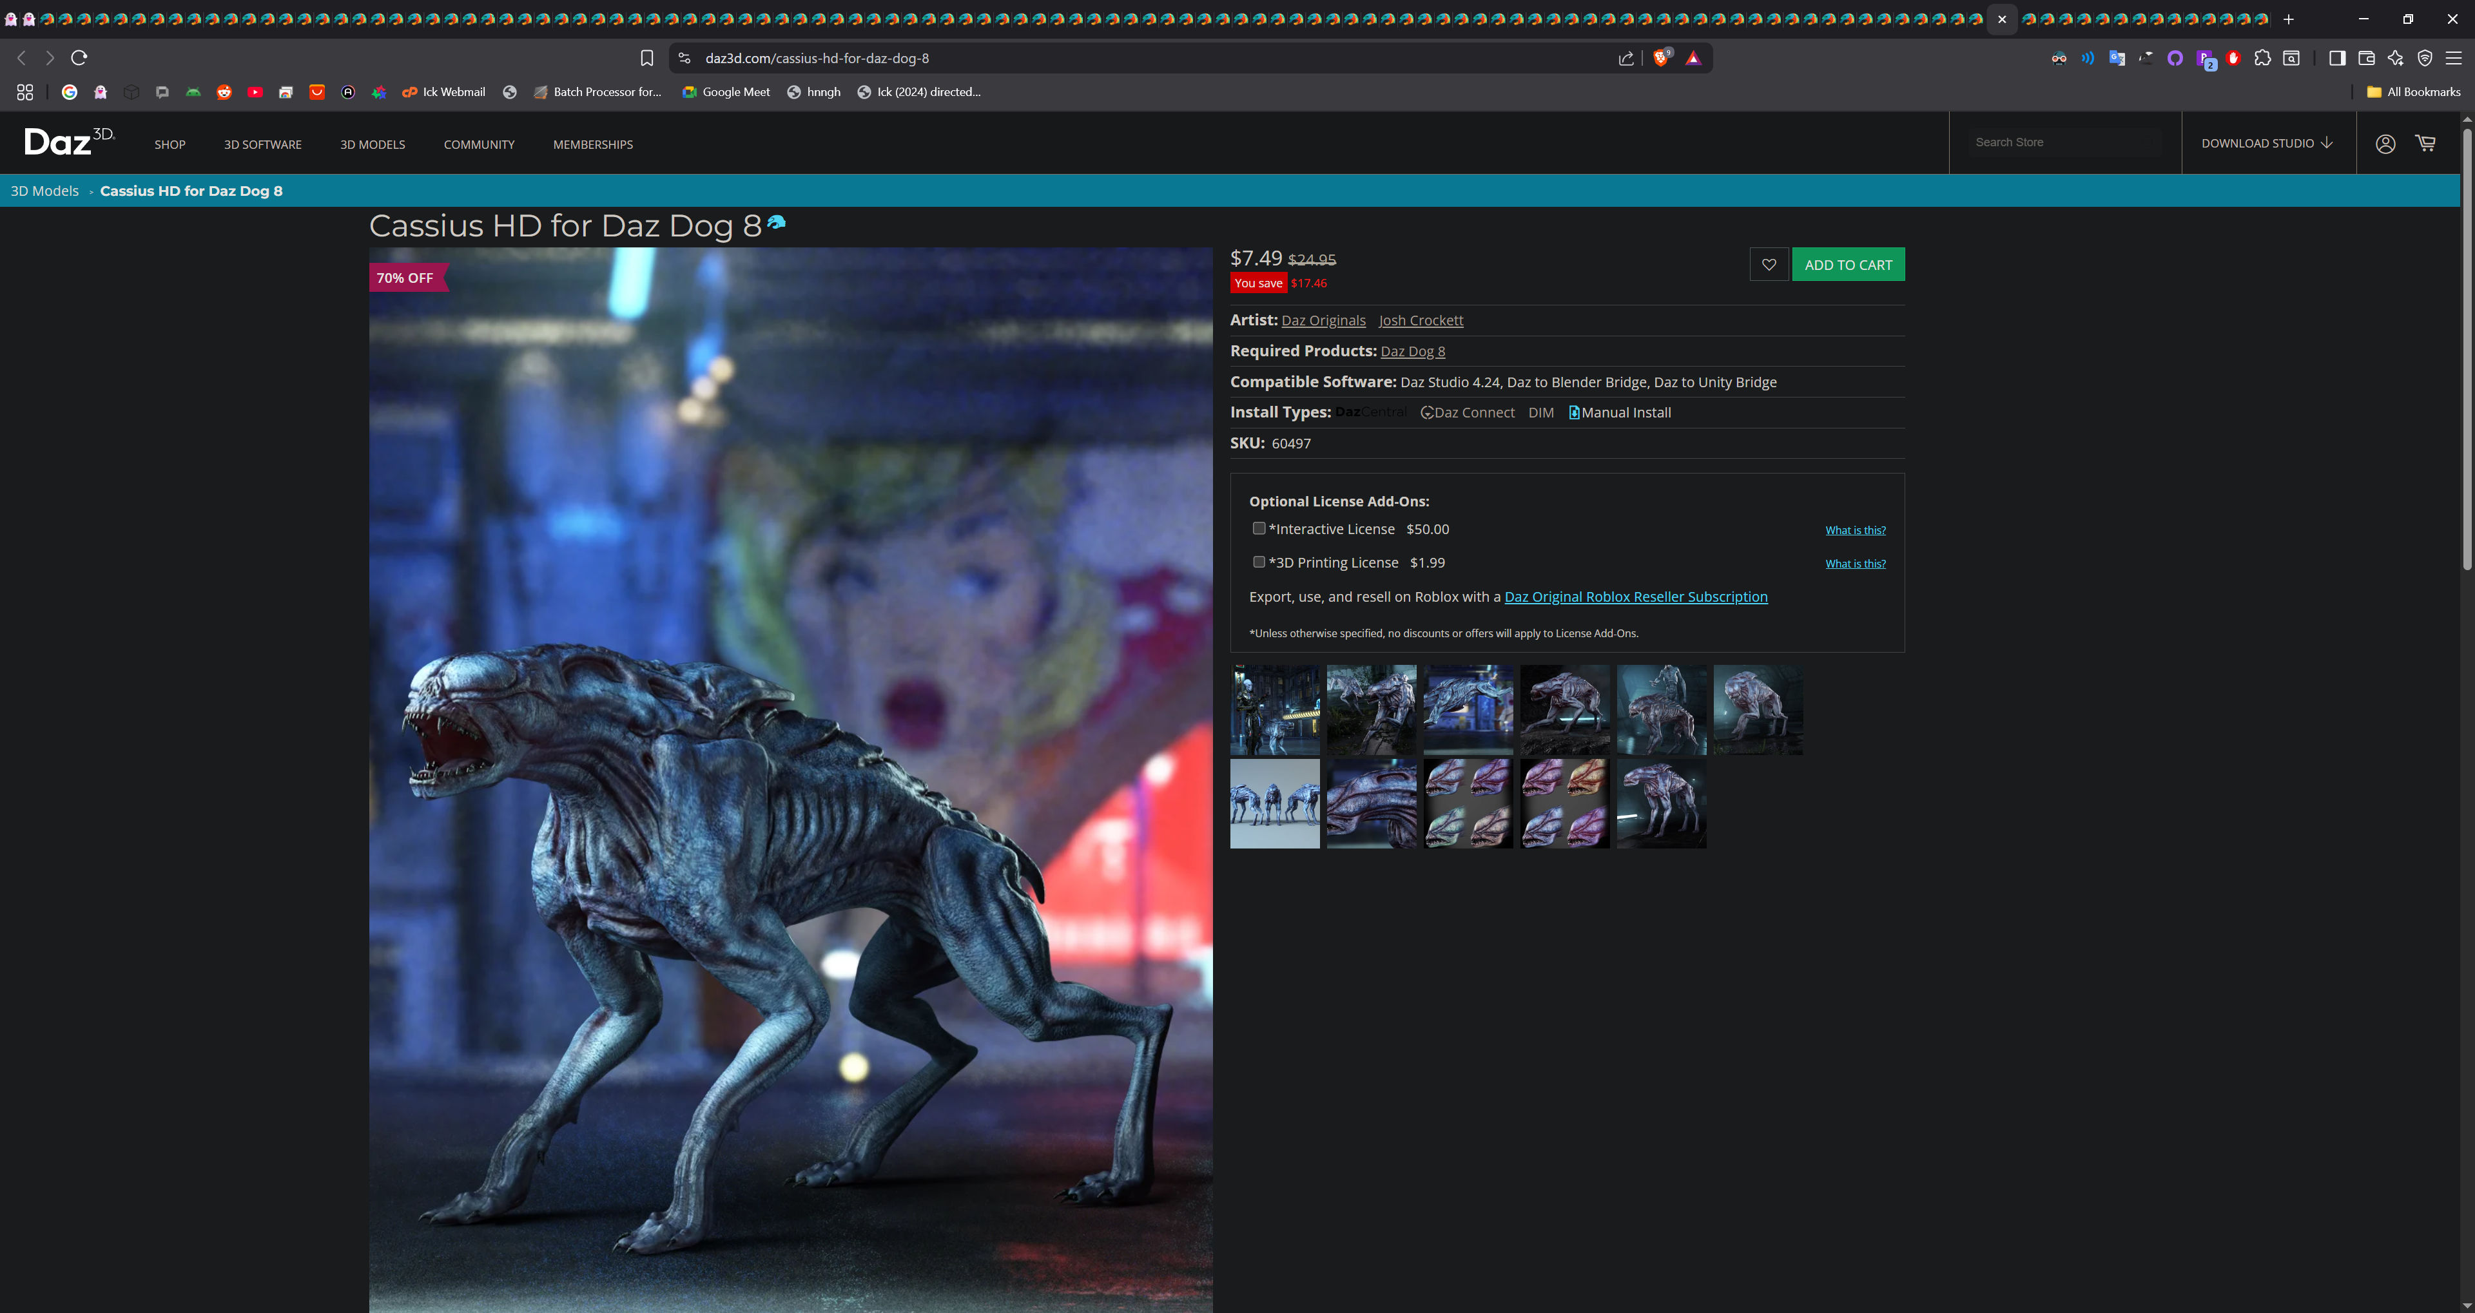
Task: Add product to wishlist with heart icon
Action: (1769, 264)
